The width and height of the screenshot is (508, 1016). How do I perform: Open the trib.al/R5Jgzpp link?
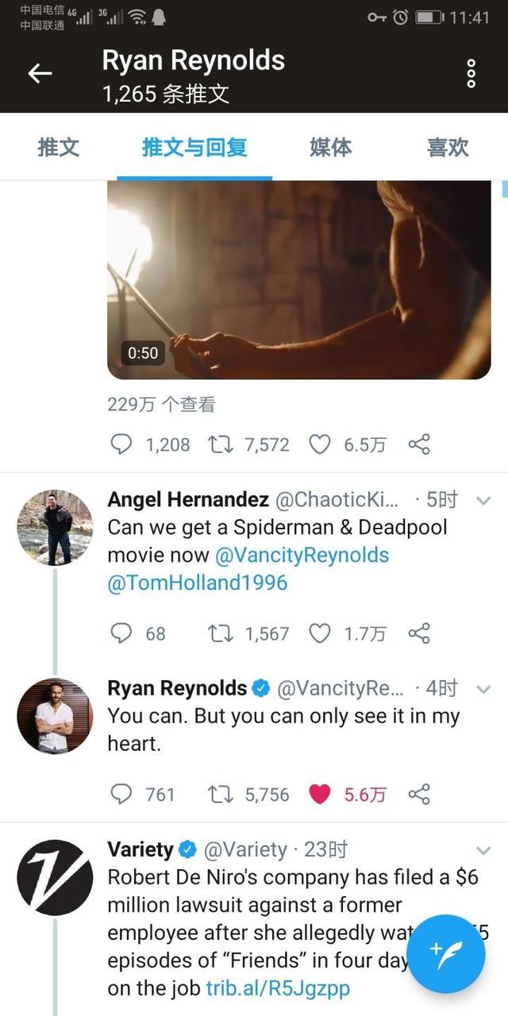tap(278, 988)
